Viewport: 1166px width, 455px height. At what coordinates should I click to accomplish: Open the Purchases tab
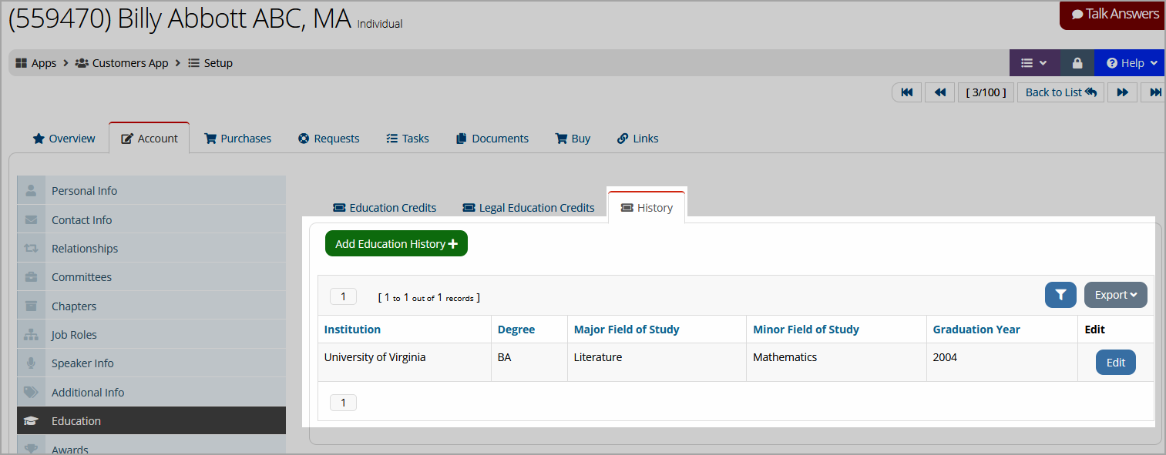pos(237,139)
